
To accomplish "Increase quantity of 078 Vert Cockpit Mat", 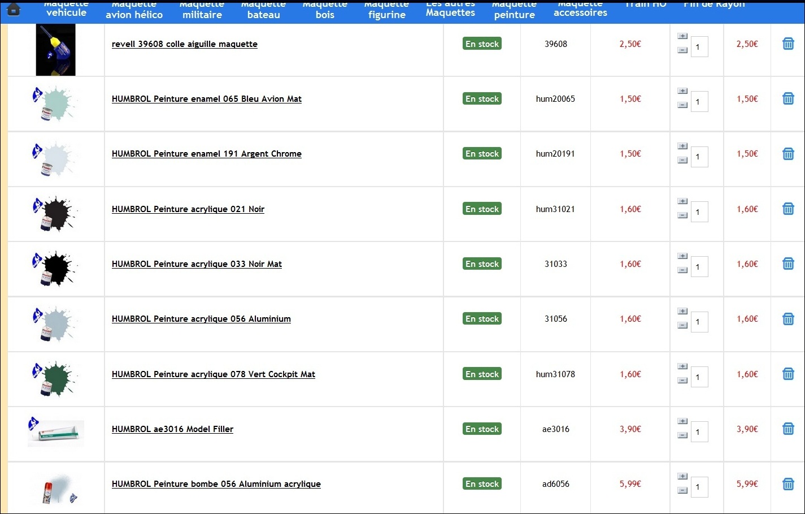I will [x=682, y=366].
